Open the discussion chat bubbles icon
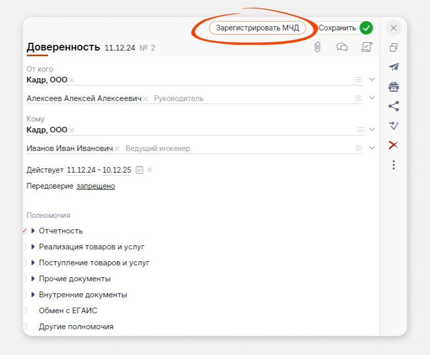The image size is (430, 355). 342,47
